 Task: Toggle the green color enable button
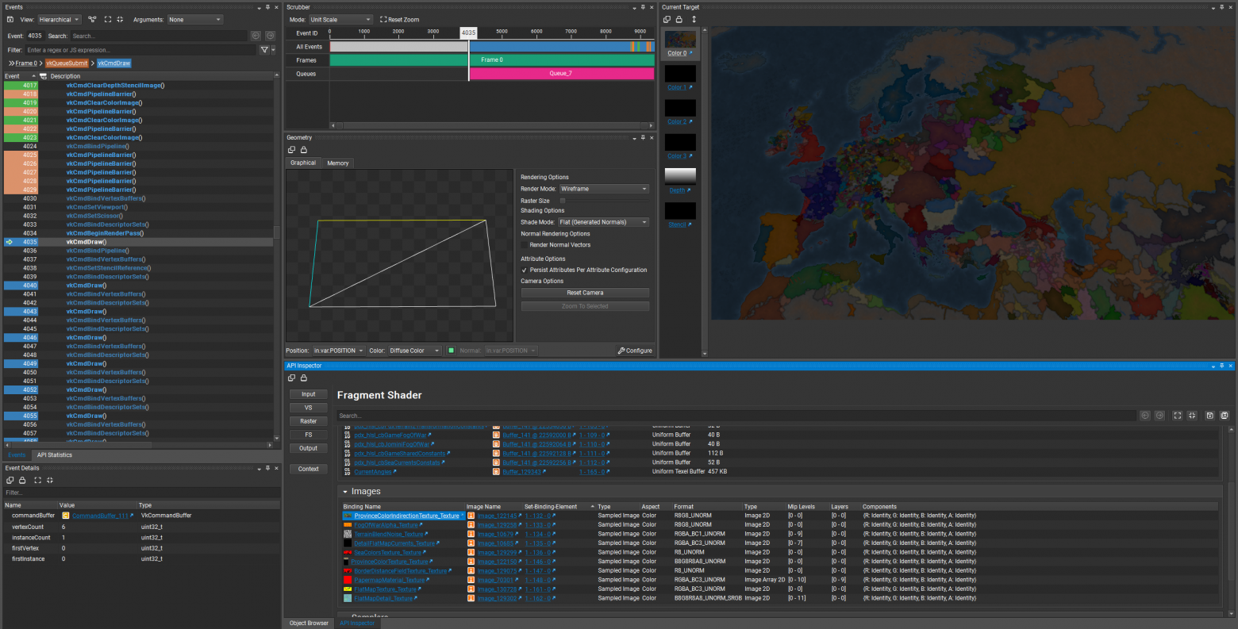(x=451, y=351)
